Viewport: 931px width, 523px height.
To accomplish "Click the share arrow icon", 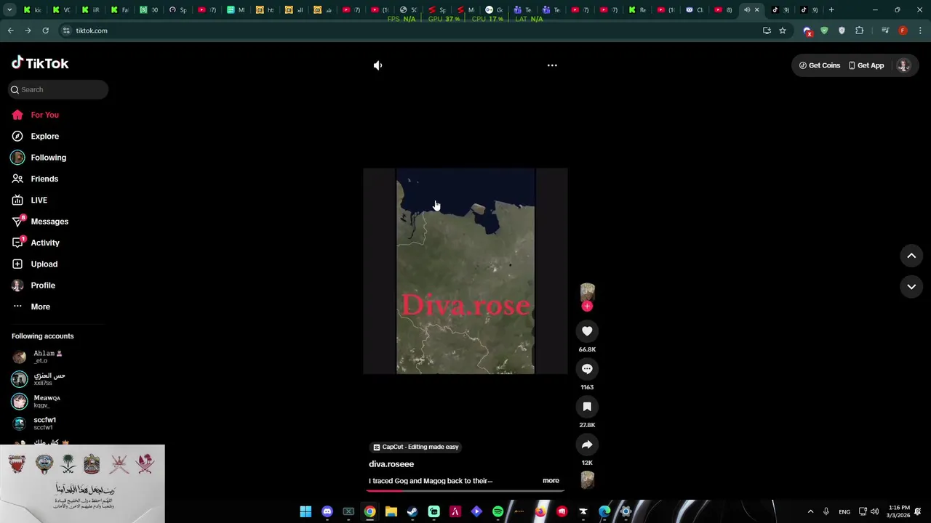I will tap(587, 445).
